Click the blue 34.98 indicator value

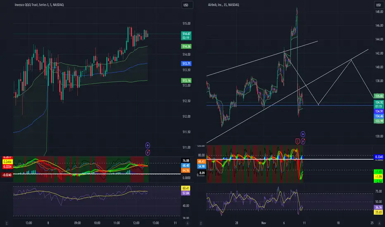point(201,166)
